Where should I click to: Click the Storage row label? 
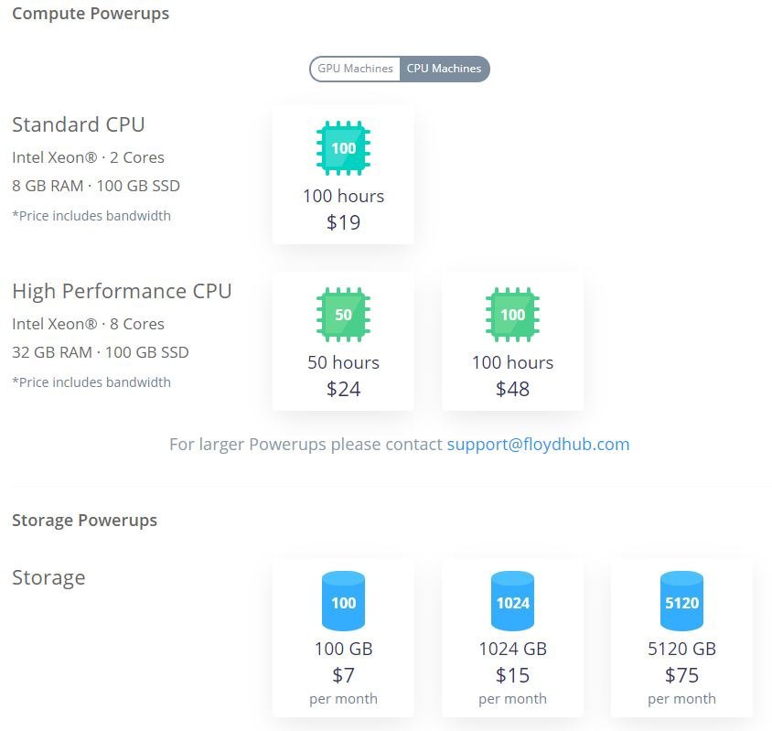[48, 578]
